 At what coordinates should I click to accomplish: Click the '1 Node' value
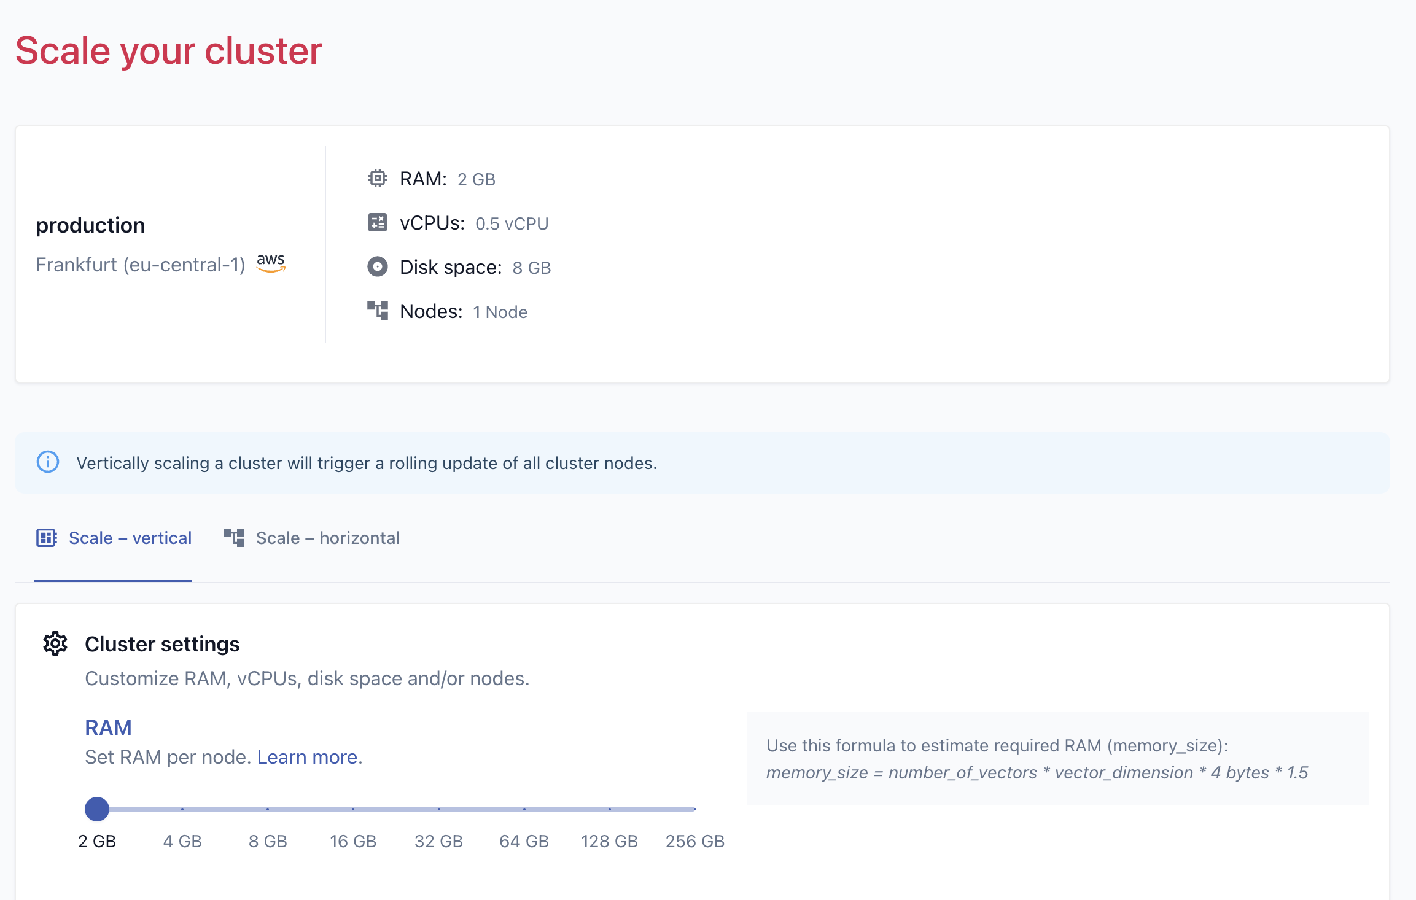(500, 312)
